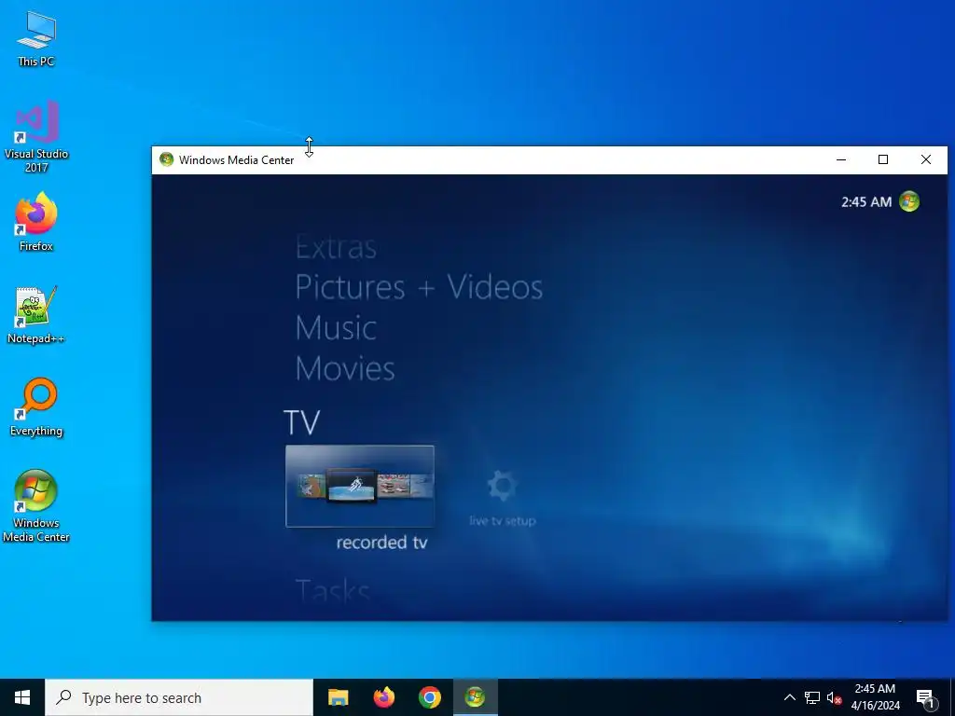
Task: Select the Notepad++ desktop shortcut
Action: [36, 315]
